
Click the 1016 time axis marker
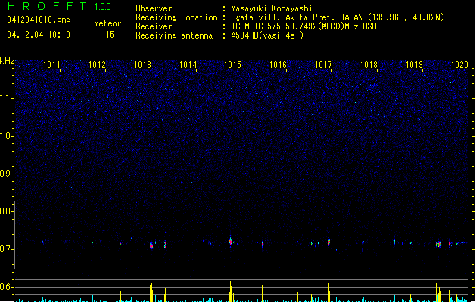click(x=278, y=64)
